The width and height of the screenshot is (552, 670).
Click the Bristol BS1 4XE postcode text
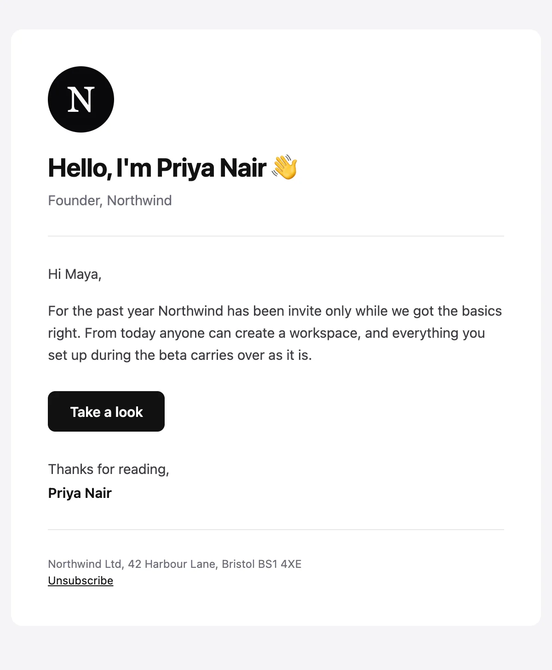[262, 564]
